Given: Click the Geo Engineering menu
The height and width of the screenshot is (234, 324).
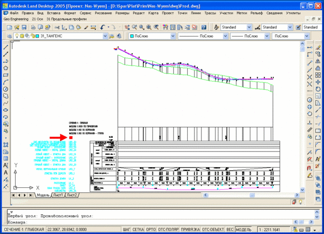Looking at the screenshot, I should pos(16,19).
